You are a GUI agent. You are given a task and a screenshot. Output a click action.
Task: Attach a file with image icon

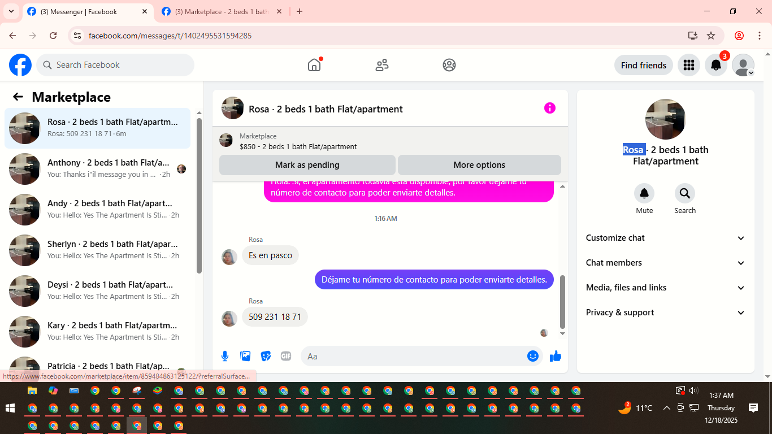245,356
